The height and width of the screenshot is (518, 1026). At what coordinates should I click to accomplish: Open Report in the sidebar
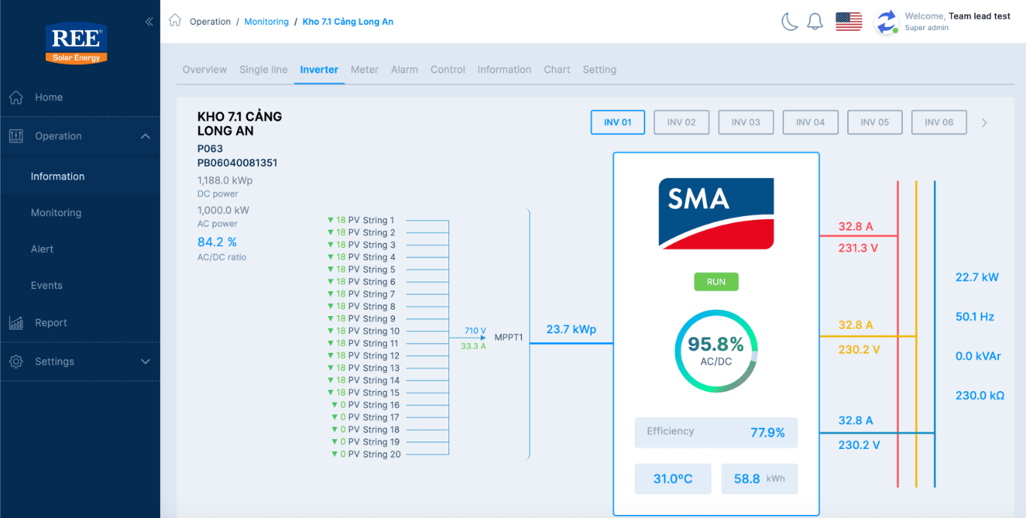[x=51, y=323]
